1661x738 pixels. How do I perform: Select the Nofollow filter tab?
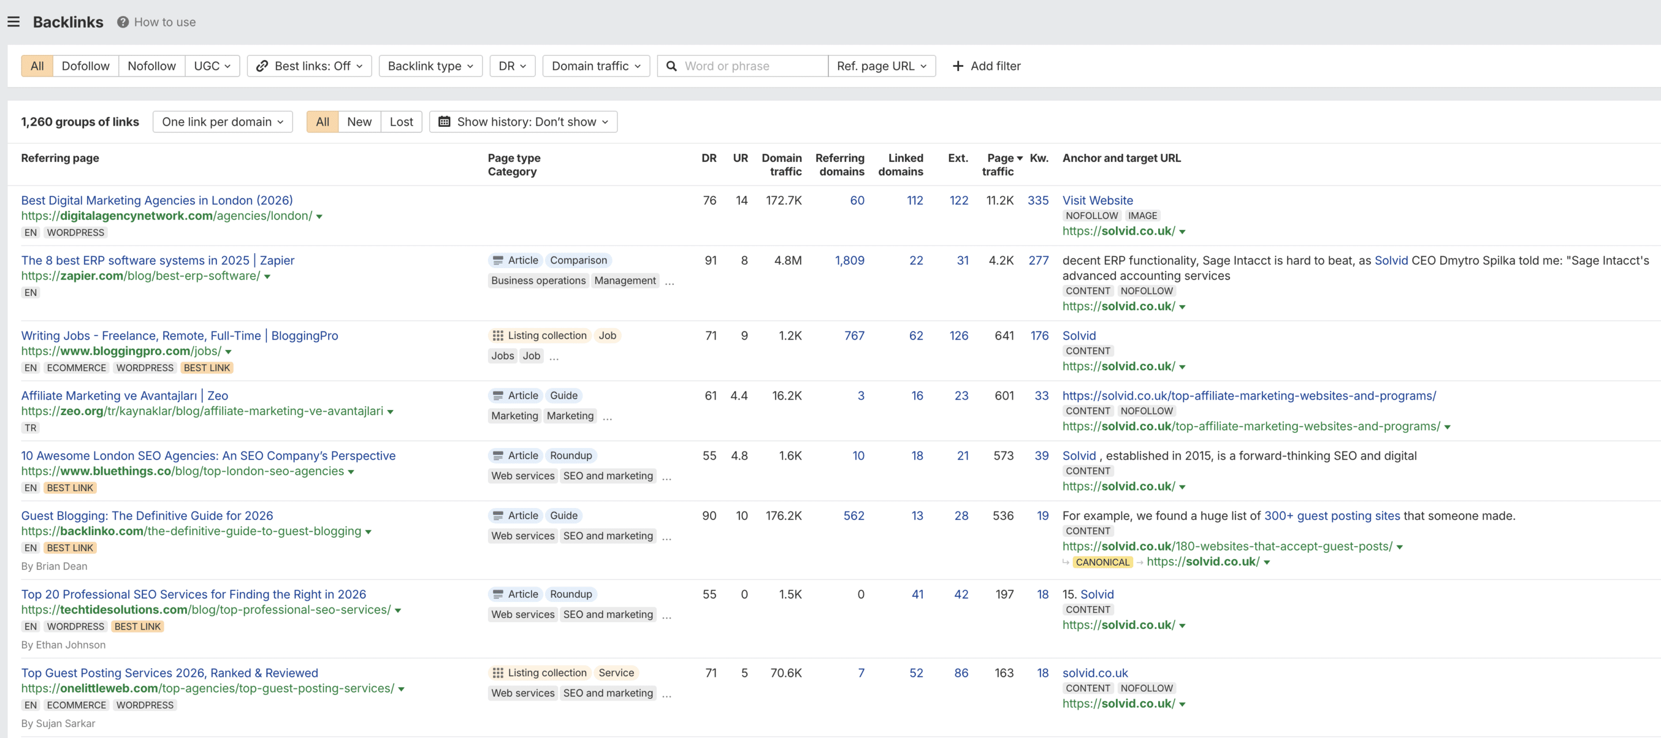point(152,66)
